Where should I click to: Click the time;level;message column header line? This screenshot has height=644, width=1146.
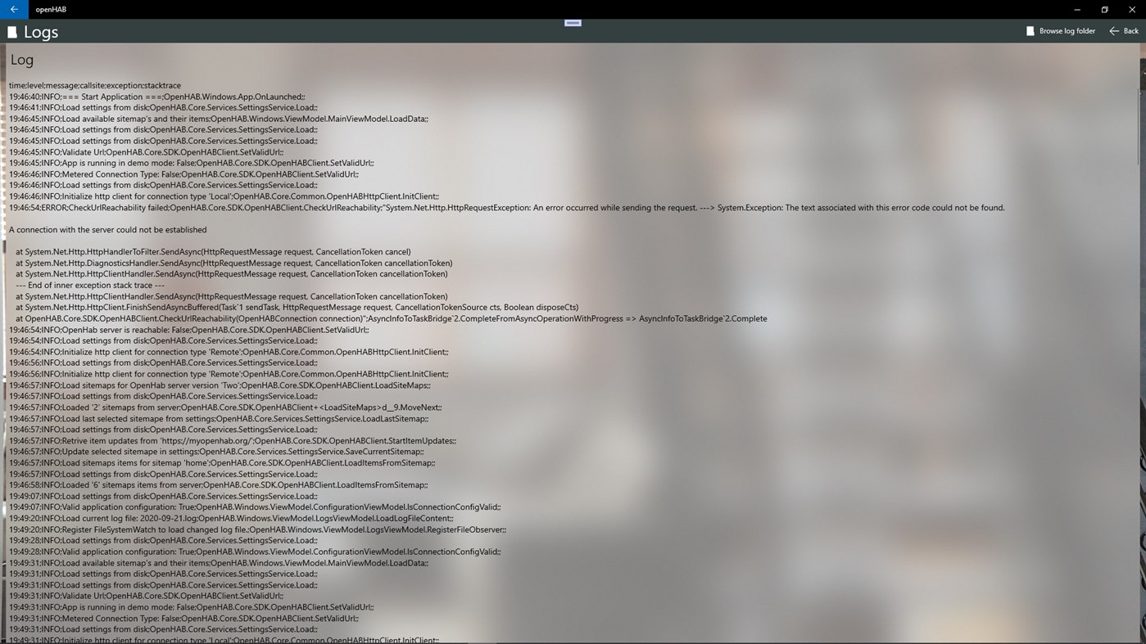point(94,85)
